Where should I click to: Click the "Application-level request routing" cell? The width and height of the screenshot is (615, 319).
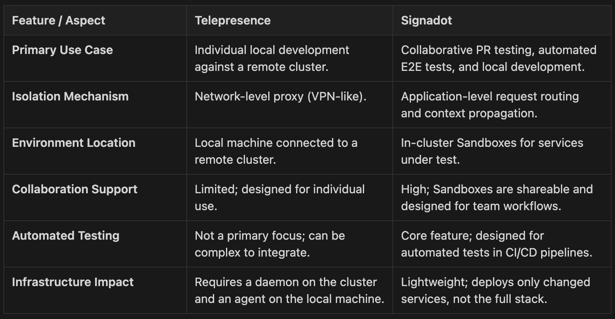(x=490, y=105)
